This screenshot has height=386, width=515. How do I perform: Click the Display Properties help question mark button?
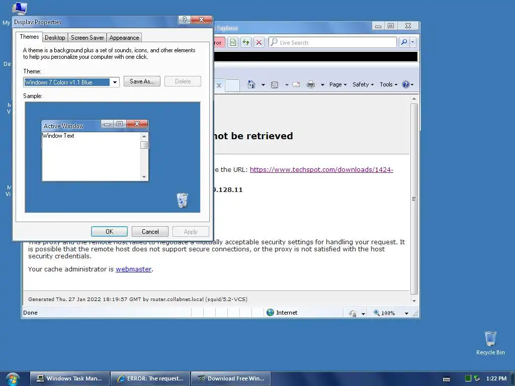tap(184, 20)
